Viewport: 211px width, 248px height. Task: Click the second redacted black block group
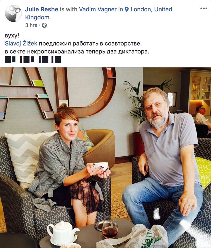pos(27,60)
